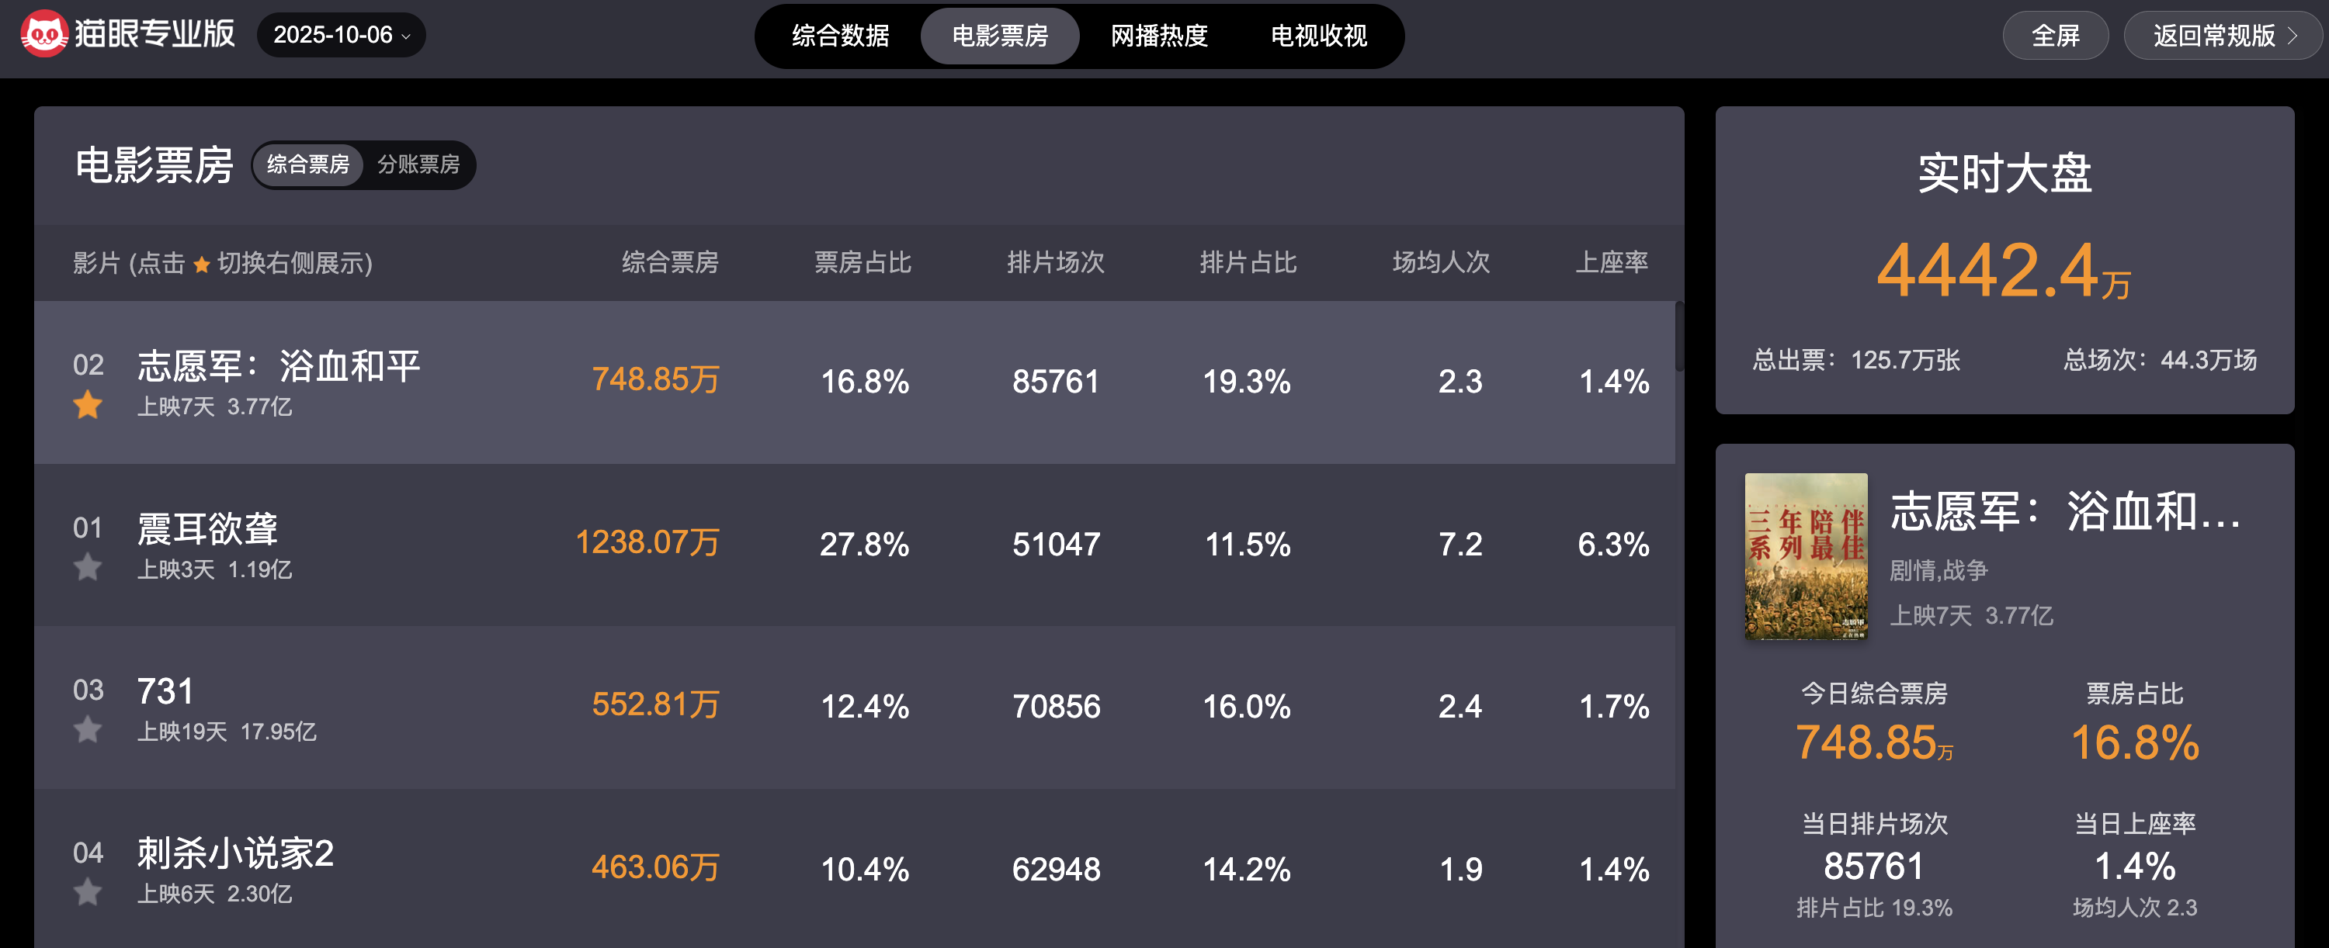Switch to 分账票房 toggle option
The image size is (2329, 948).
click(418, 164)
